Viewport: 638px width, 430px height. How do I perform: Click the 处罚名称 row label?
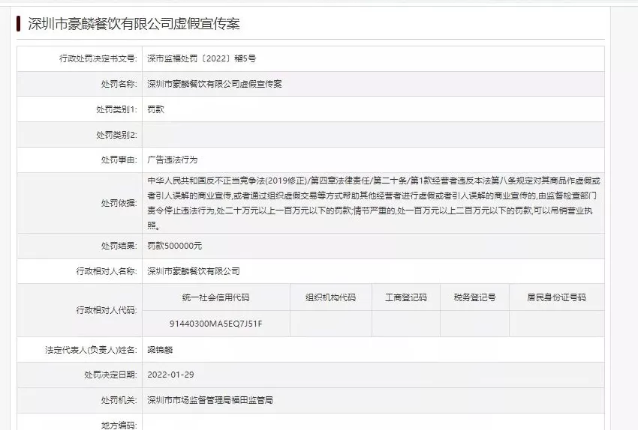[x=115, y=84]
